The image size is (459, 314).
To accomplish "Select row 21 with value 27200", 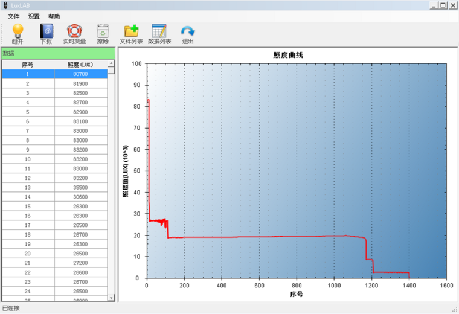I will pos(55,263).
